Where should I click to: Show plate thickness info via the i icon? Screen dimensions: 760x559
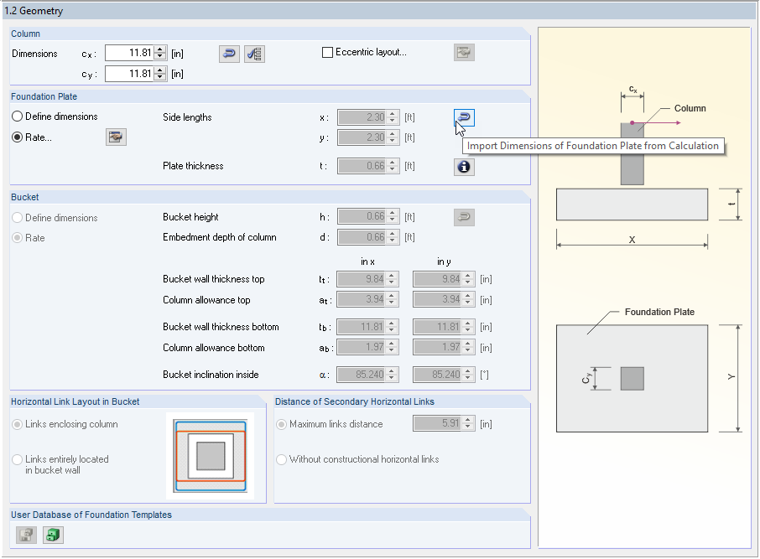coord(464,166)
